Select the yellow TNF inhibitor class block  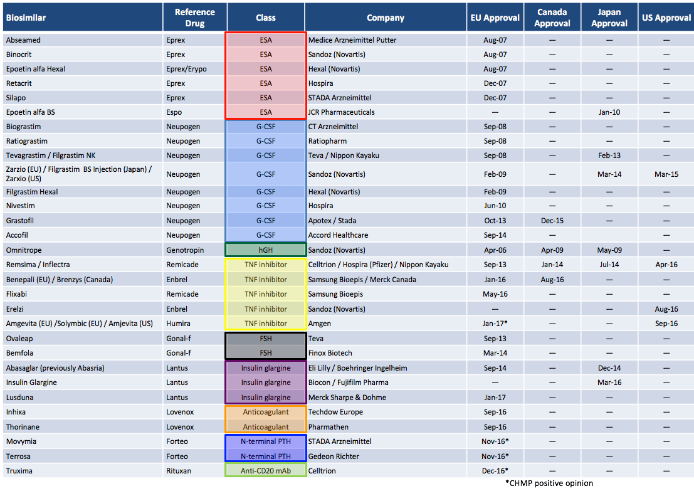265,293
